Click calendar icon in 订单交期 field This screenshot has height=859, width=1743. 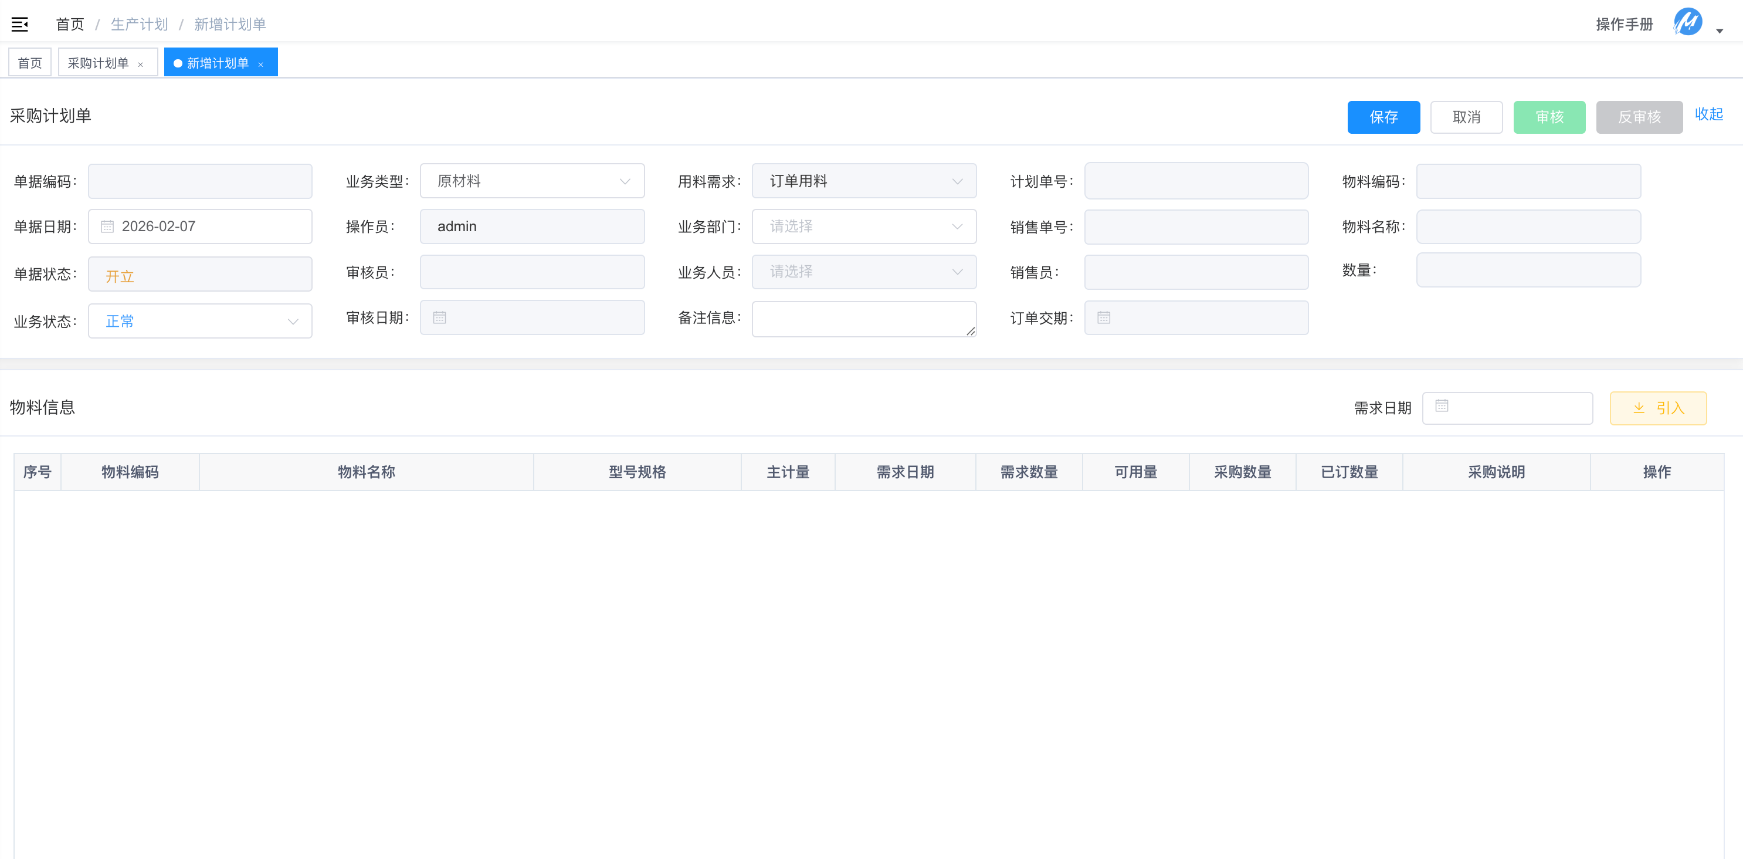[1104, 317]
